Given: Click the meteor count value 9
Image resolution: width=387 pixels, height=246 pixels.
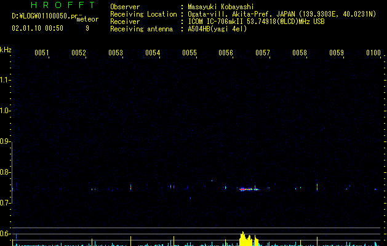Looking at the screenshot, I should 87,28.
